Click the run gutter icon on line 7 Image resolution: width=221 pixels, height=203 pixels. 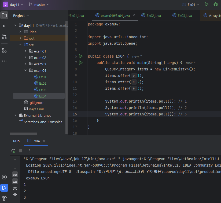pos(81,63)
